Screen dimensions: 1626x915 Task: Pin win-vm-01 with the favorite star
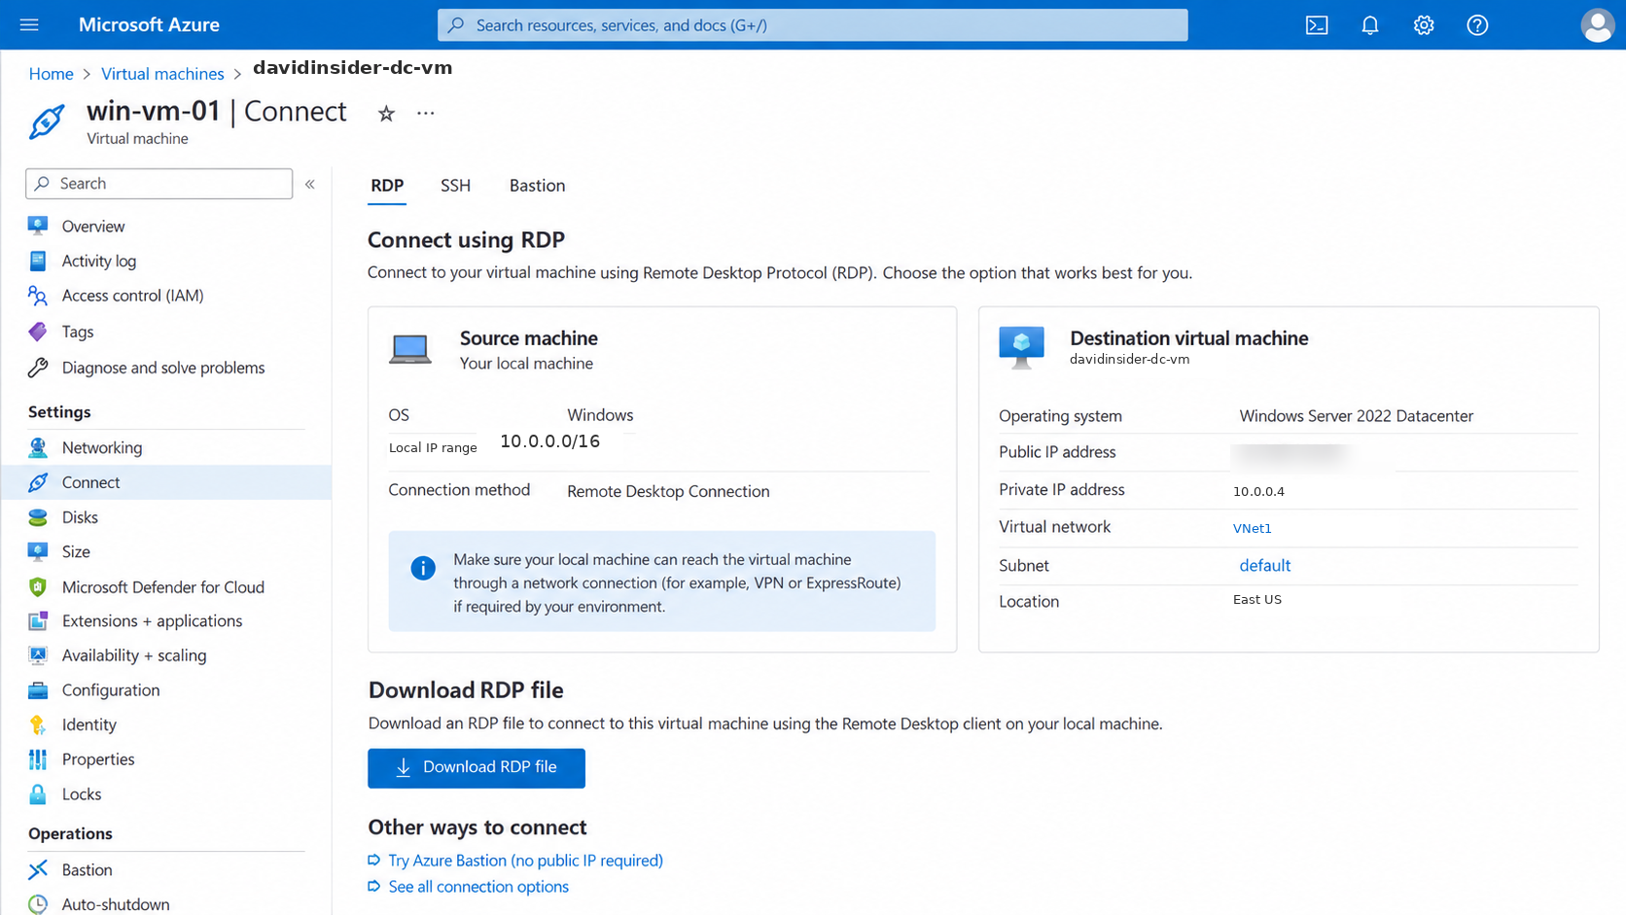tap(386, 114)
